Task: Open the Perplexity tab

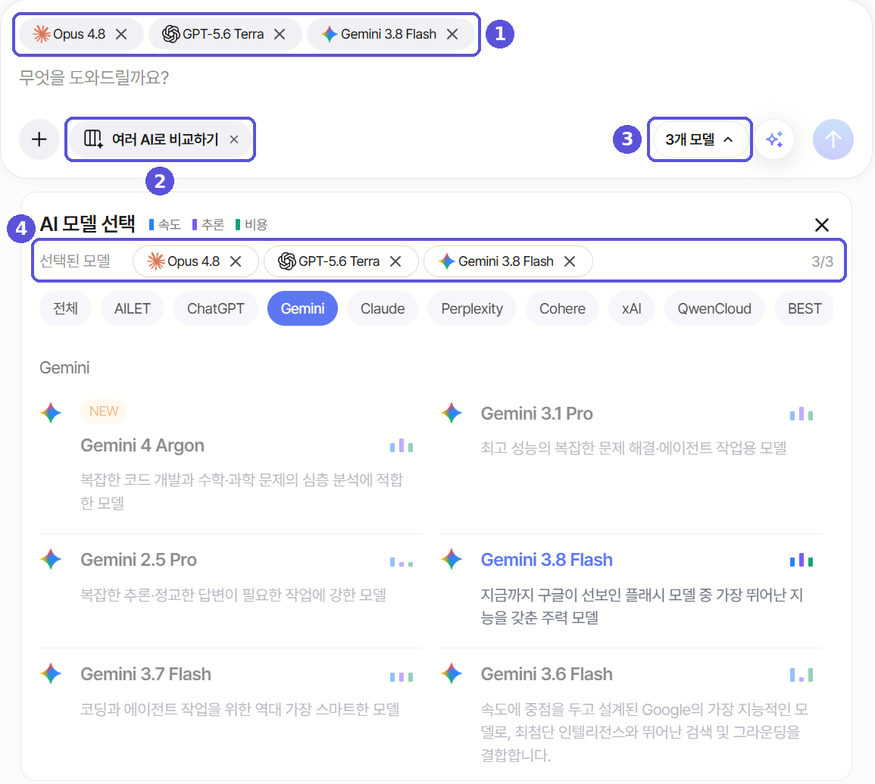Action: 472,308
